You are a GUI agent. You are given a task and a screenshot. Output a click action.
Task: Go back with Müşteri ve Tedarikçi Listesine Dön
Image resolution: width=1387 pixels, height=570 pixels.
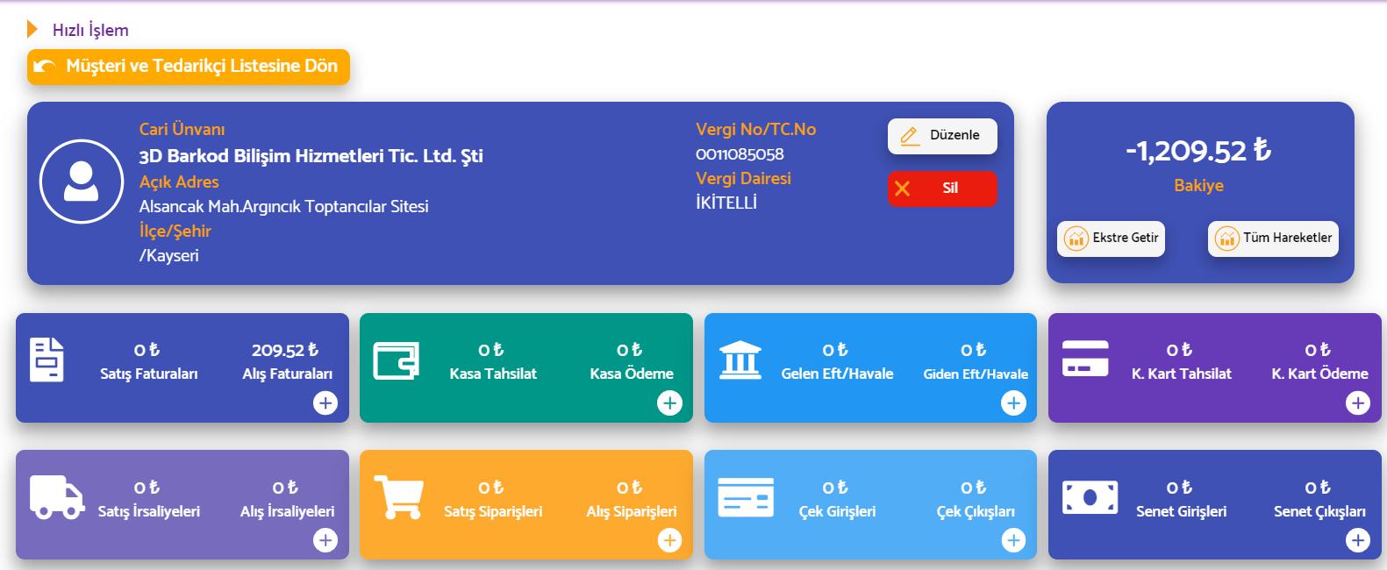[189, 67]
